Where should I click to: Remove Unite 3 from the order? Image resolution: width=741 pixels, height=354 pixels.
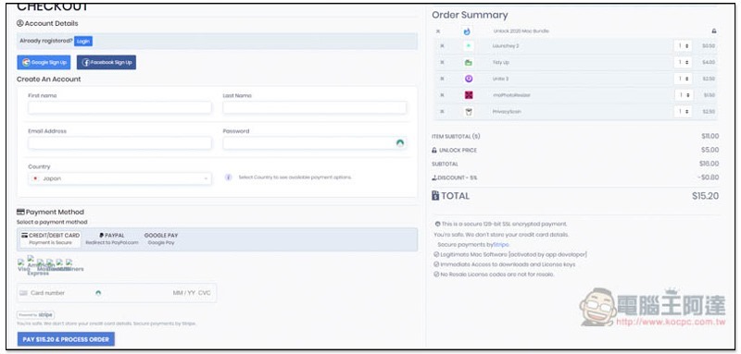[442, 79]
